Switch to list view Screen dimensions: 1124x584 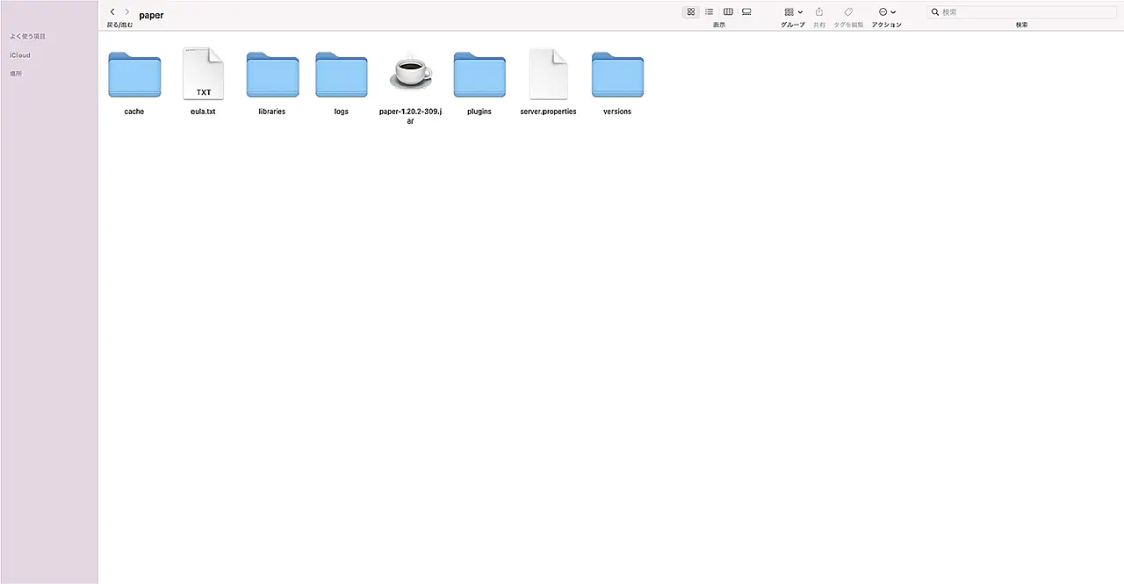(710, 12)
